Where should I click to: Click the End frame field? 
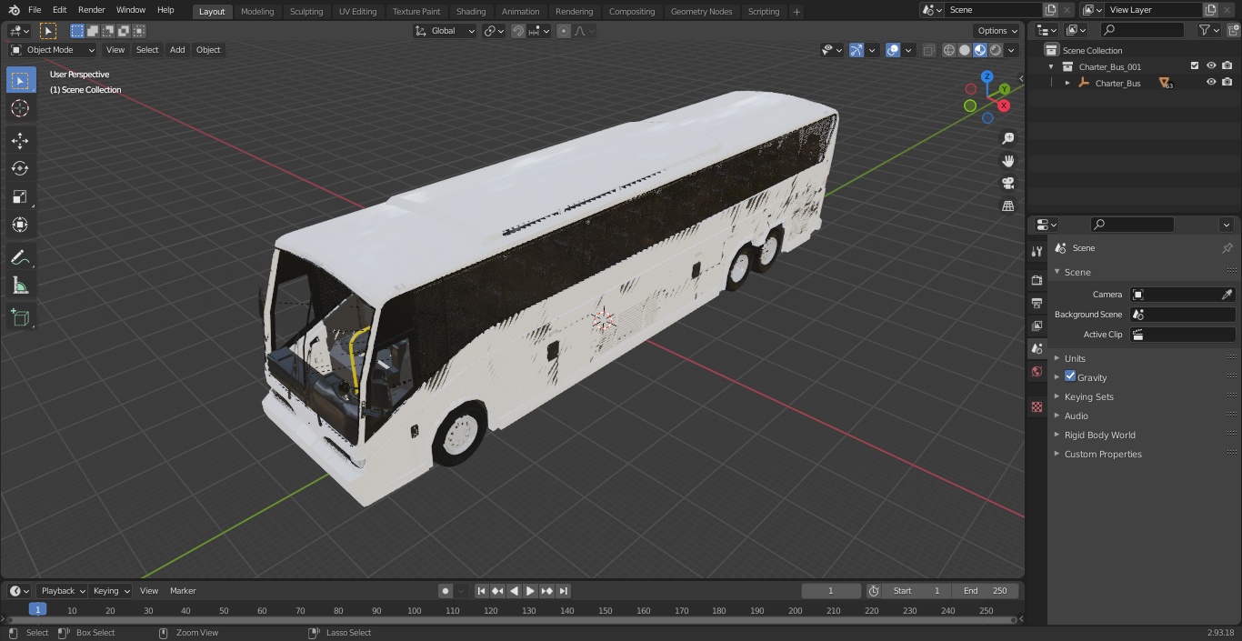(x=986, y=591)
